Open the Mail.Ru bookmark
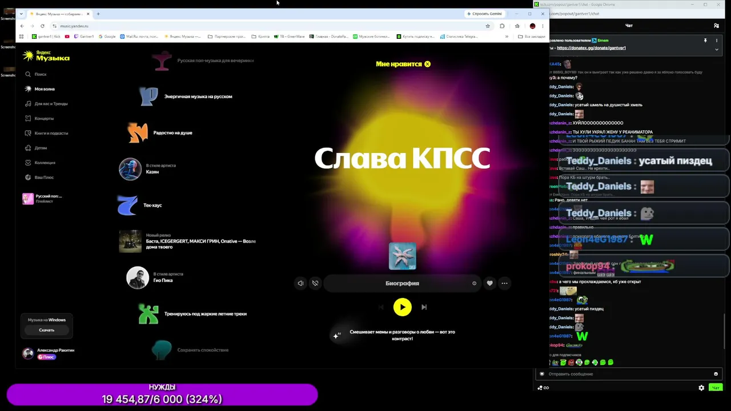Viewport: 731px width, 411px height. click(x=139, y=37)
